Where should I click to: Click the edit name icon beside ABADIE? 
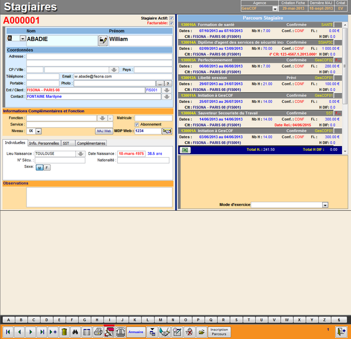click(x=102, y=40)
